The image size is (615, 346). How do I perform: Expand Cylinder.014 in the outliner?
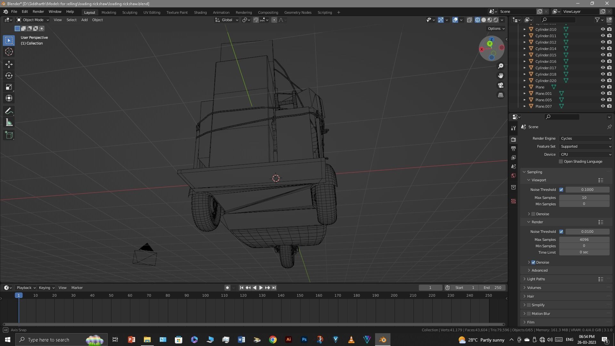point(524,49)
